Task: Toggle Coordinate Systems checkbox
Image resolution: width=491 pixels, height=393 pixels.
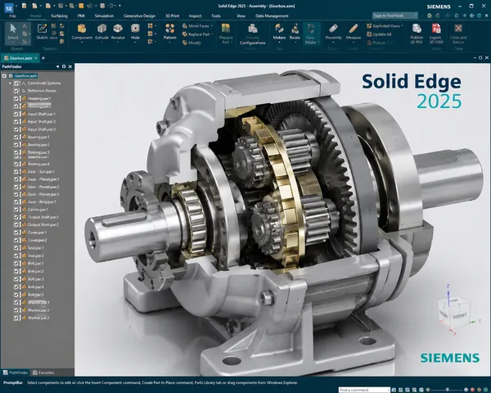Action: click(x=16, y=83)
